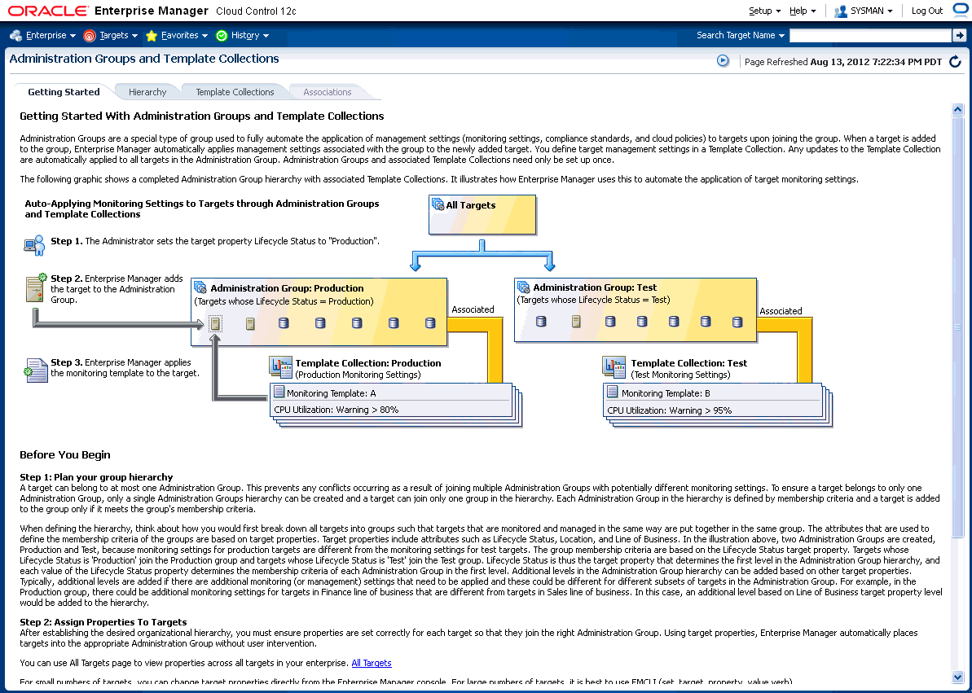
Task: Click 'CPU Utilization: Warning > 95%' text
Action: coord(670,410)
